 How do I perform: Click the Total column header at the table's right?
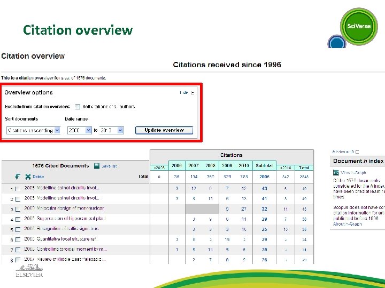tap(304, 168)
